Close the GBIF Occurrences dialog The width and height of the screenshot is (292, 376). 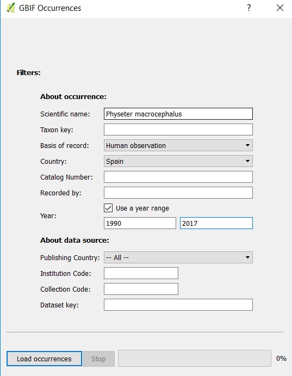[x=280, y=8]
